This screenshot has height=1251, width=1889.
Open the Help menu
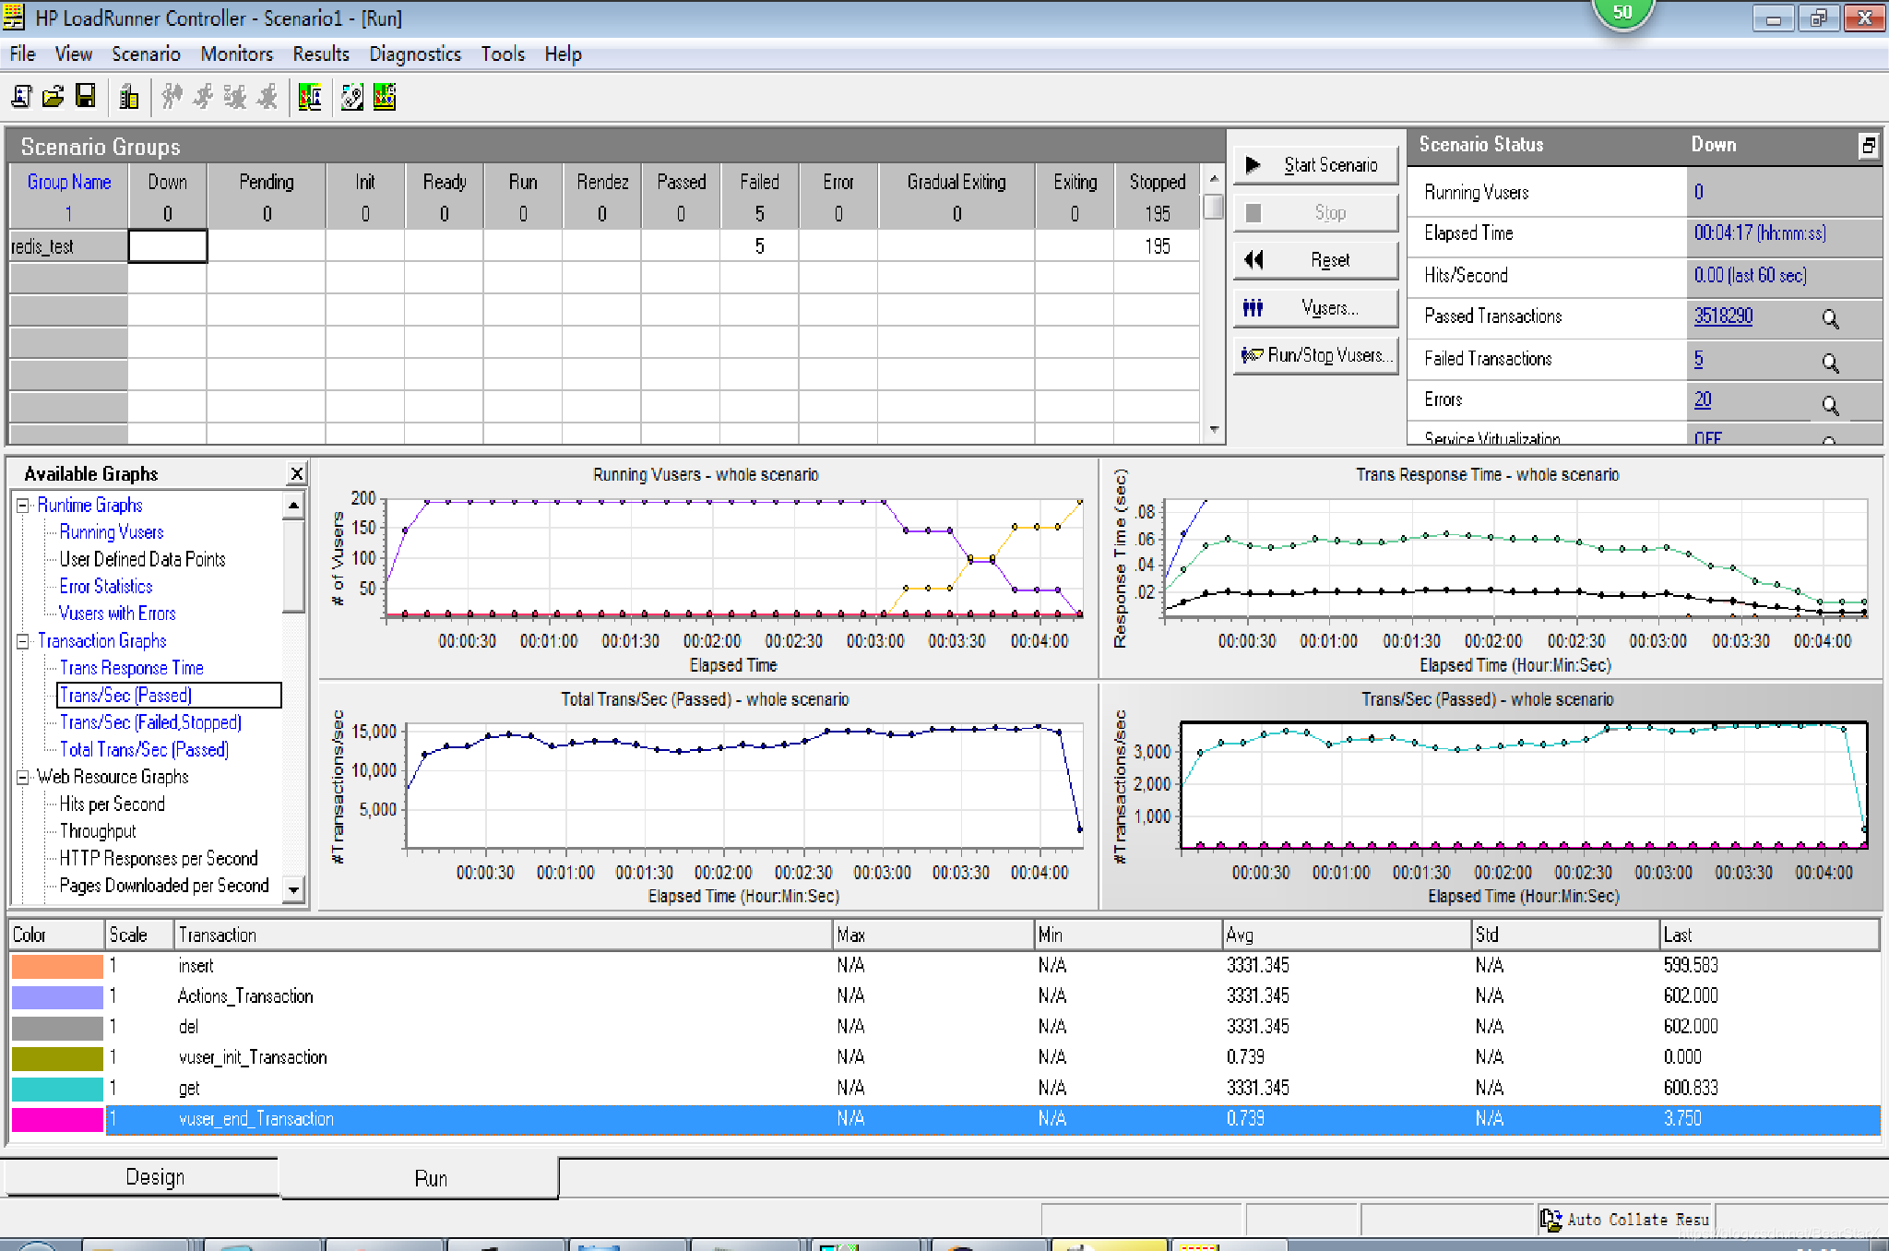tap(563, 54)
